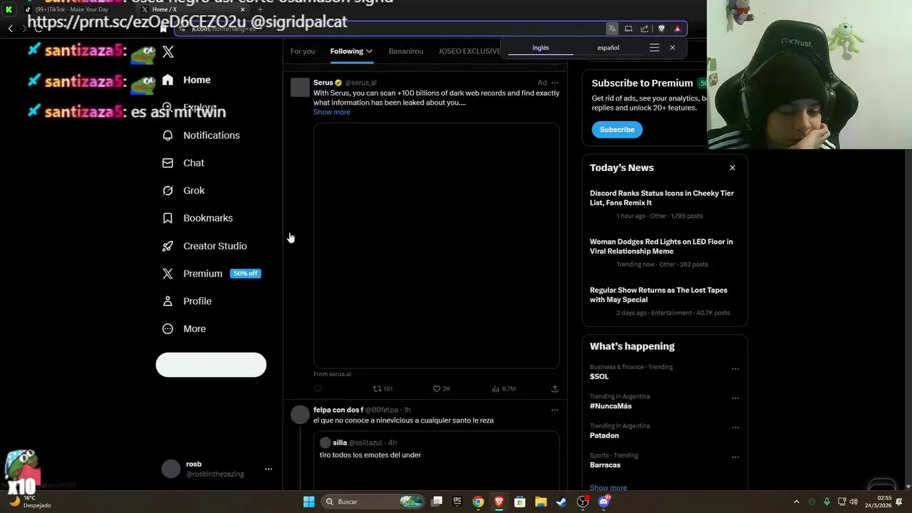This screenshot has width=912, height=513.
Task: Close the translate popup
Action: click(673, 48)
